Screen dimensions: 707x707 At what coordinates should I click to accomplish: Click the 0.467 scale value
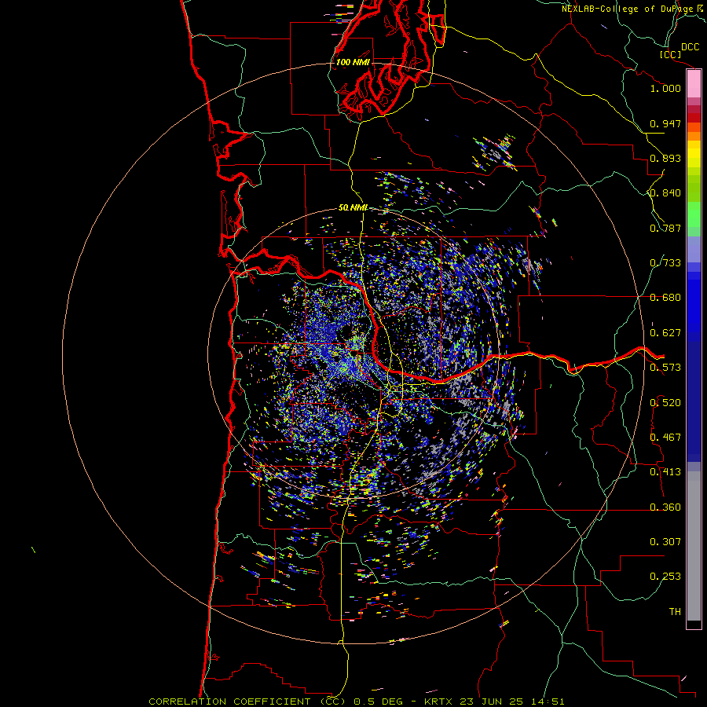[x=665, y=438]
